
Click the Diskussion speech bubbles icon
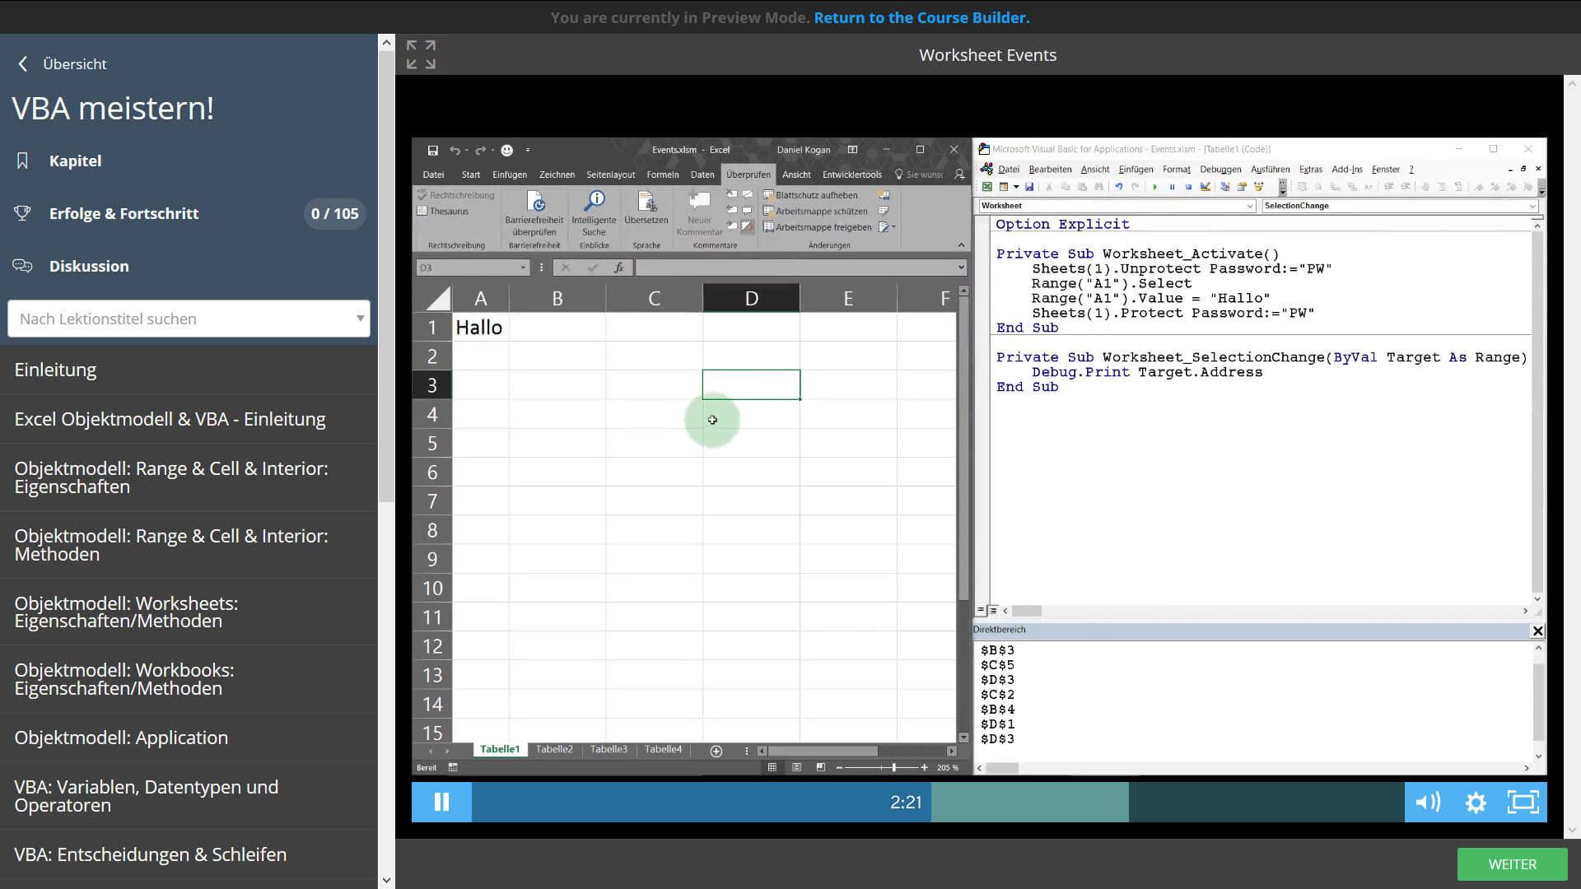click(22, 266)
